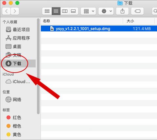Open 应用程序 in the sidebar
The height and width of the screenshot is (140, 157).
coord(18,38)
